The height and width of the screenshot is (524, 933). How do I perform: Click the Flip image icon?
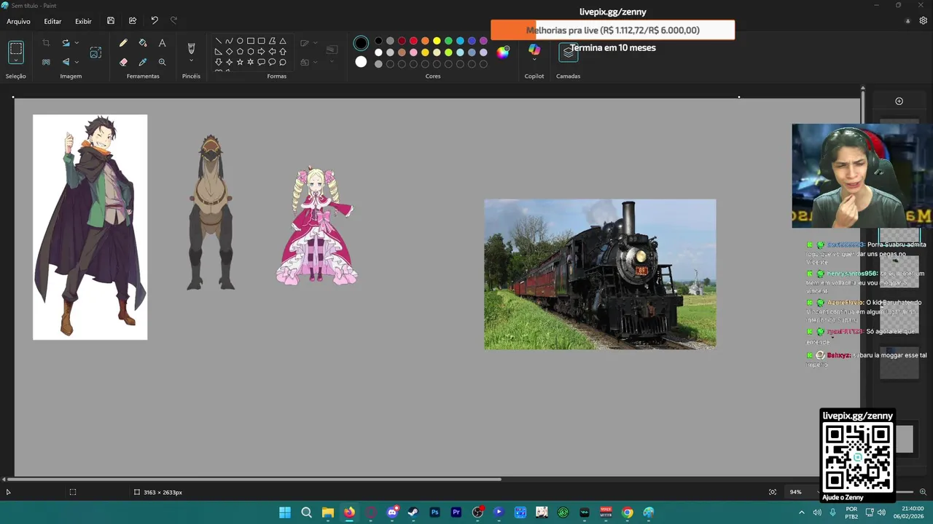66,63
